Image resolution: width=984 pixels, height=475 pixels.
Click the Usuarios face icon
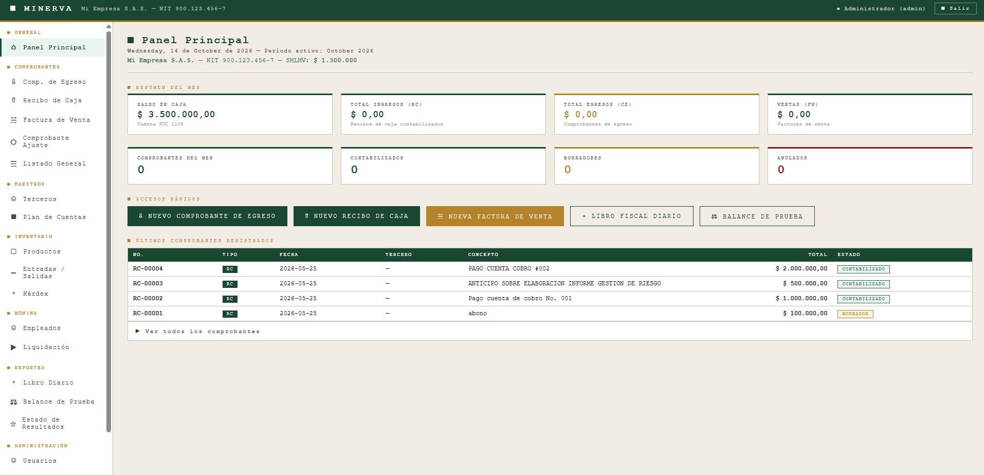(14, 461)
